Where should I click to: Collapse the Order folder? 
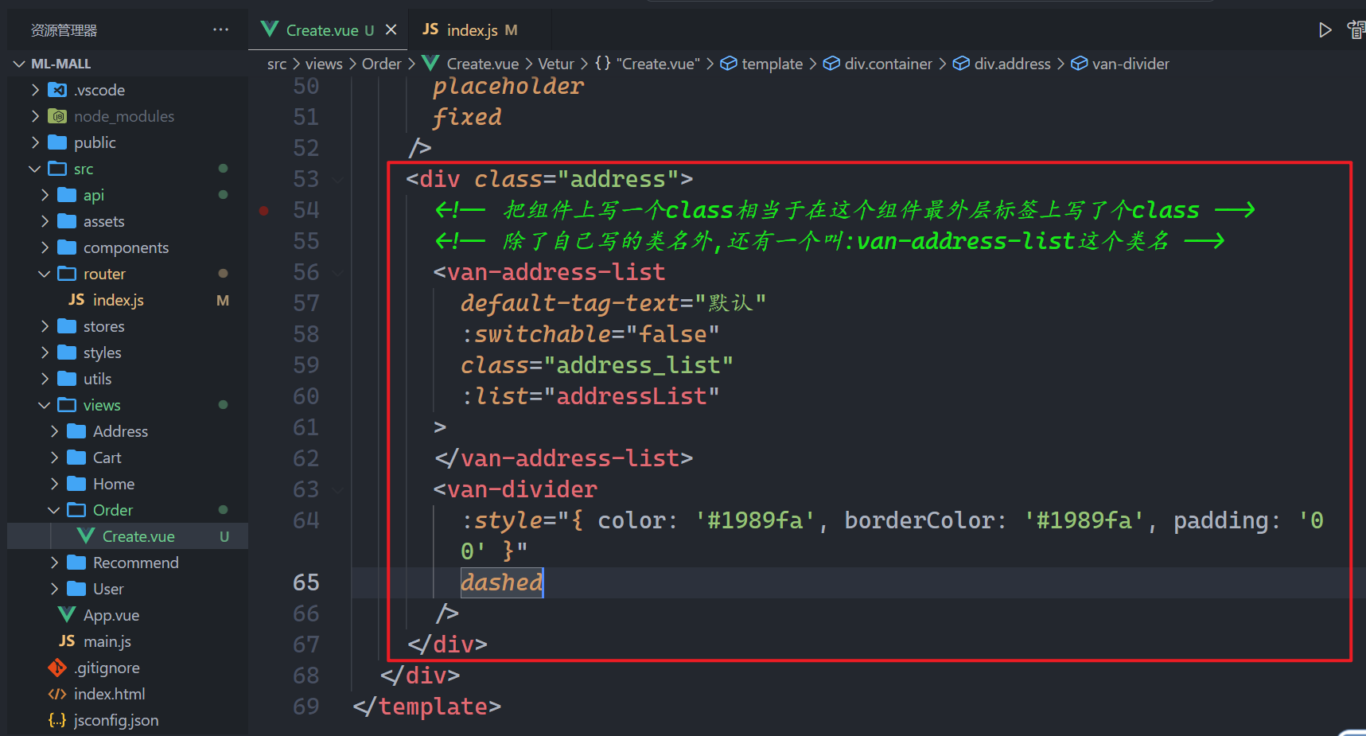(54, 510)
